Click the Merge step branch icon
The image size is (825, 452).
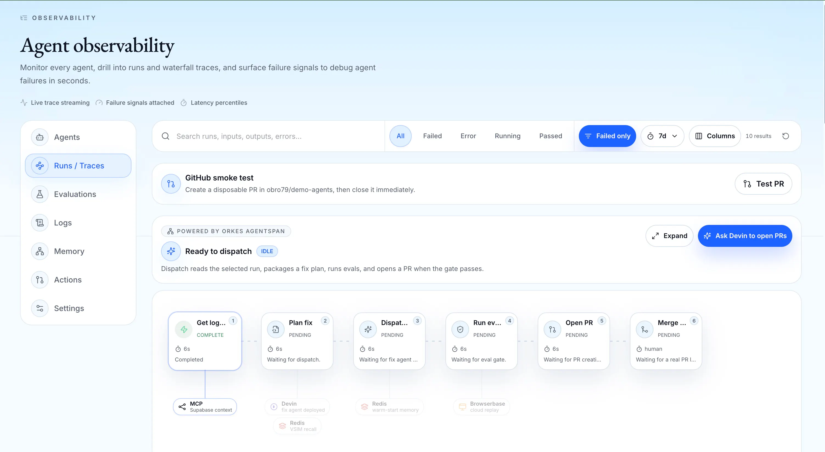point(645,329)
